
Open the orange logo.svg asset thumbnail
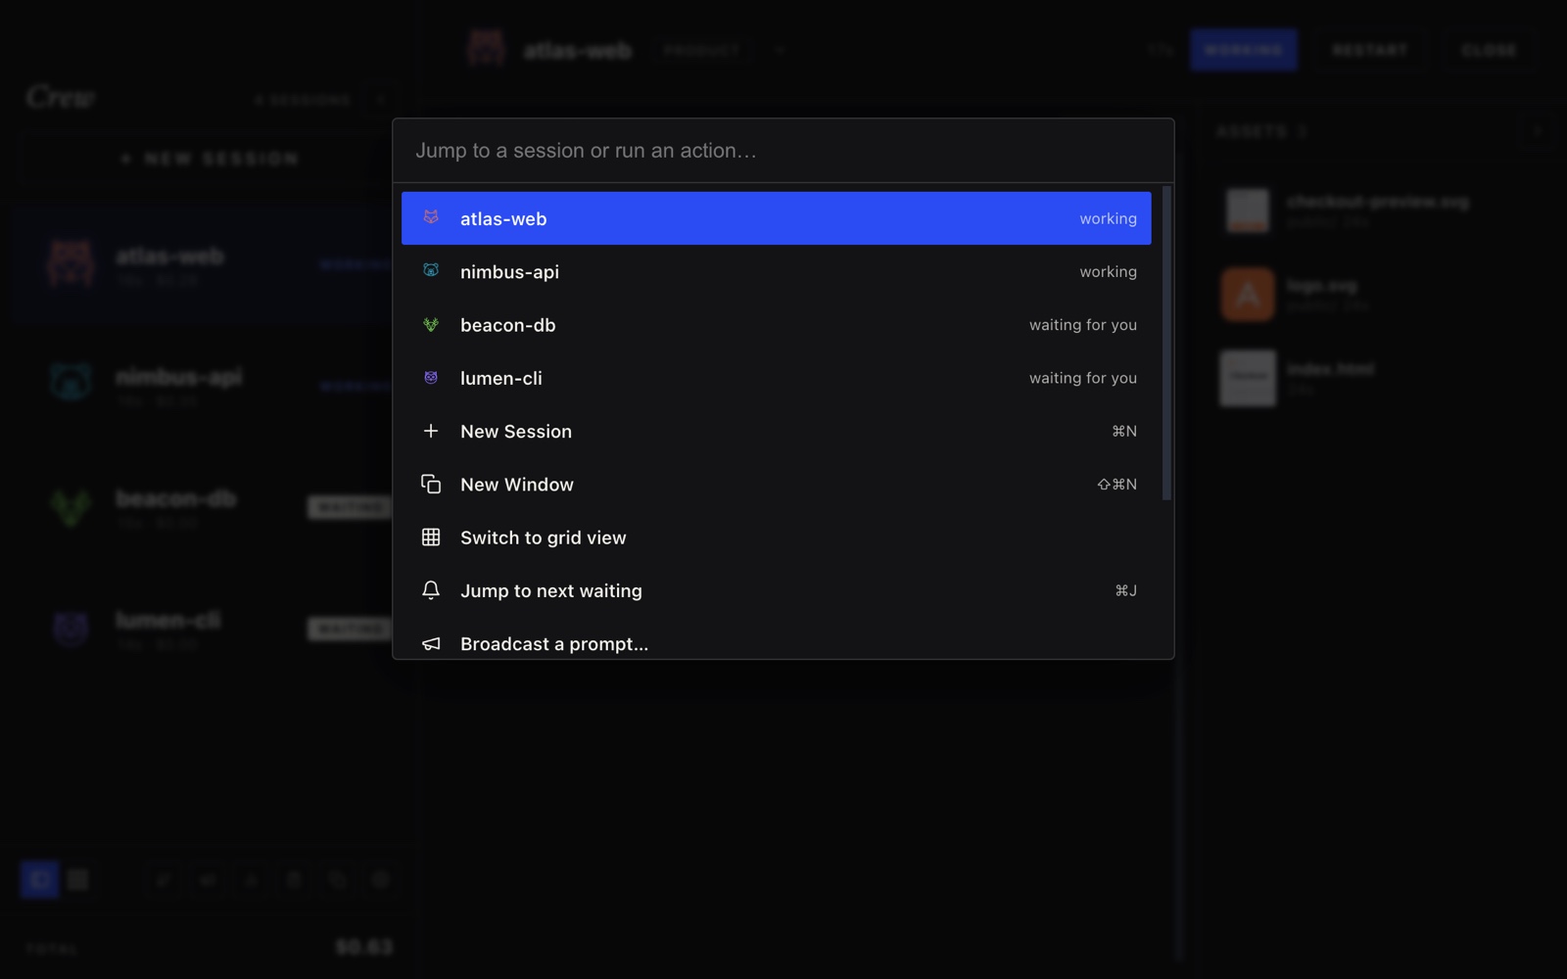coord(1248,294)
